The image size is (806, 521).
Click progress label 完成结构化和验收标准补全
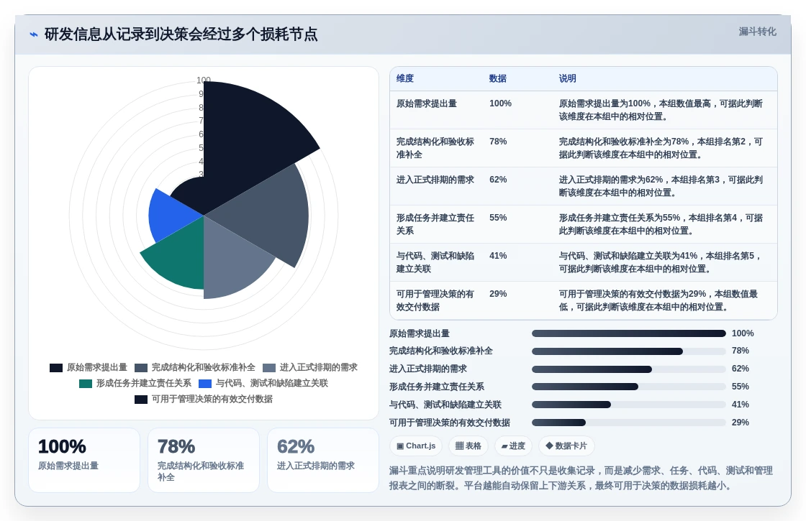[x=441, y=351]
